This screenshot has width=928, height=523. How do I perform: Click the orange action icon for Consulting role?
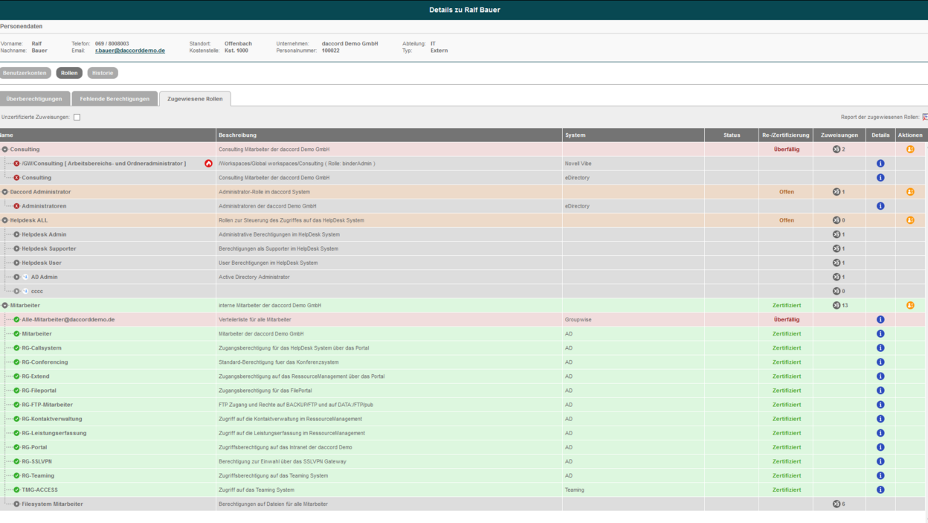click(x=910, y=150)
